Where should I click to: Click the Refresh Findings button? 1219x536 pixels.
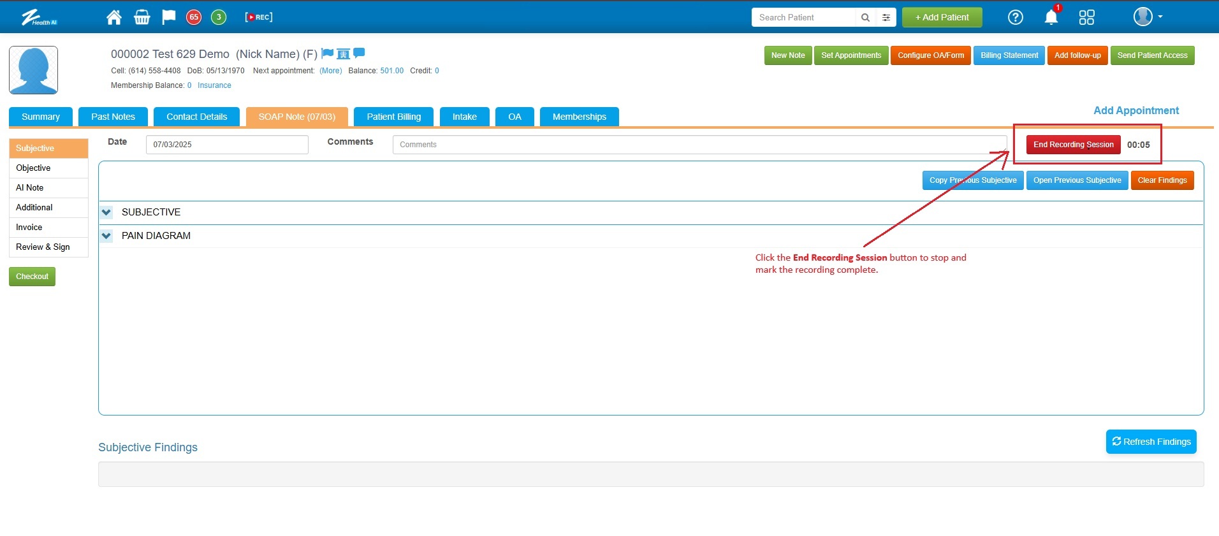point(1151,442)
